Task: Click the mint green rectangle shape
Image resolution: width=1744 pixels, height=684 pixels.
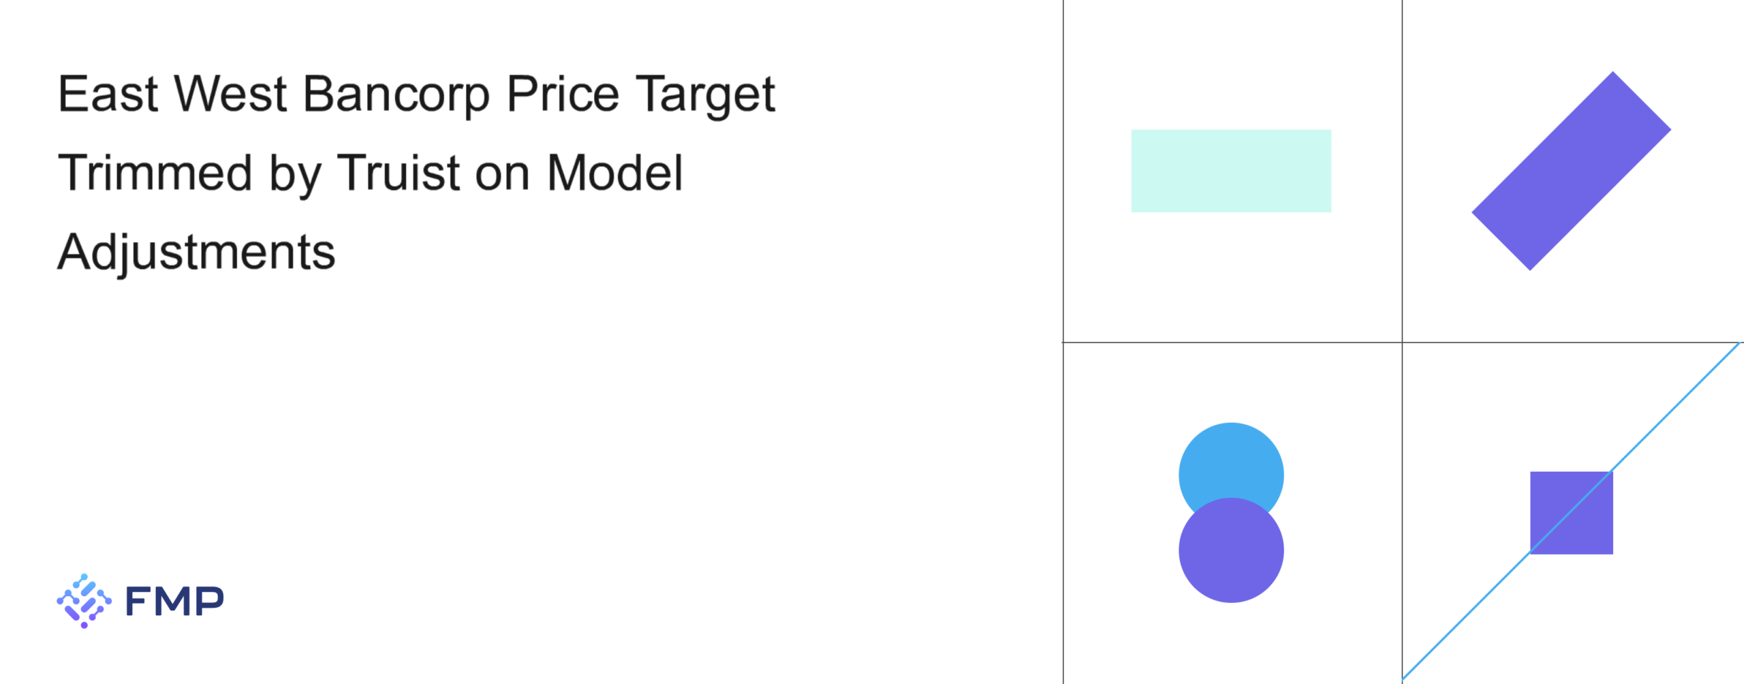Action: tap(1231, 171)
